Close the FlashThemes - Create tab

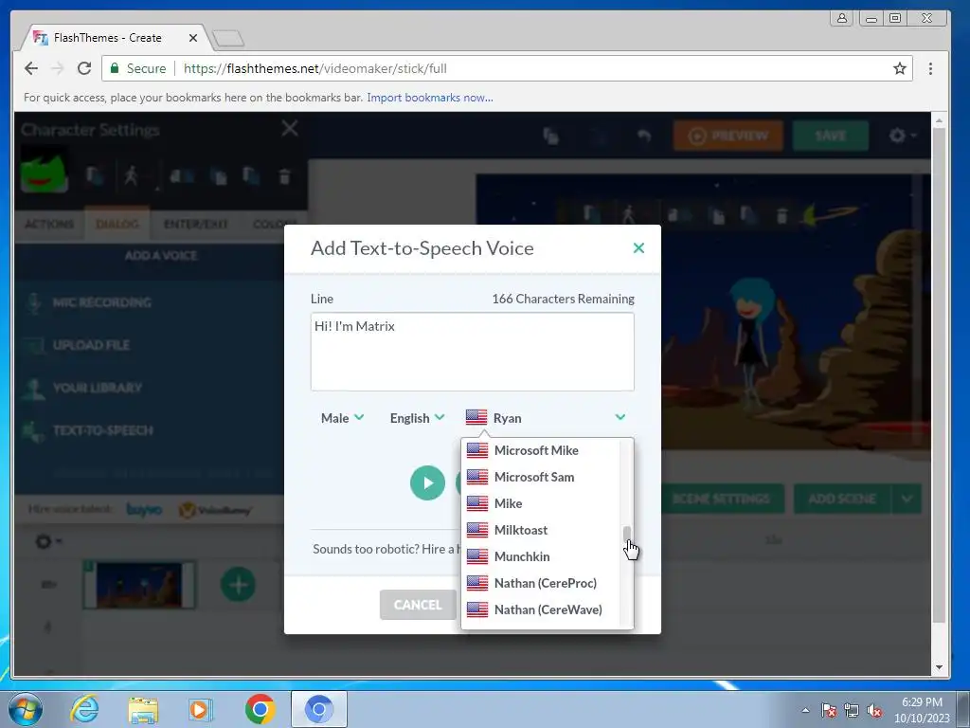coord(193,38)
